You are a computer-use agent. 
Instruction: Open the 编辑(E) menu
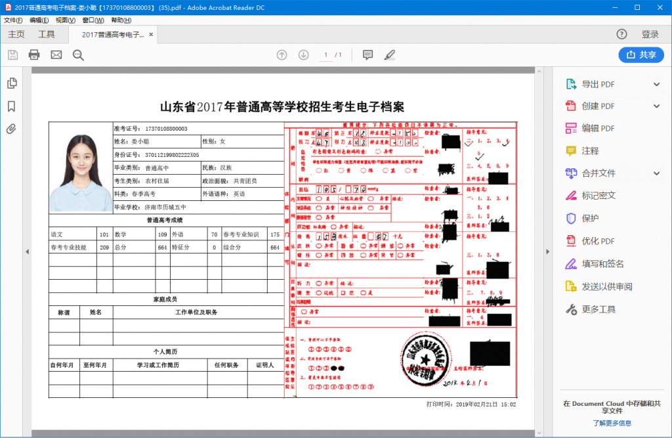39,20
